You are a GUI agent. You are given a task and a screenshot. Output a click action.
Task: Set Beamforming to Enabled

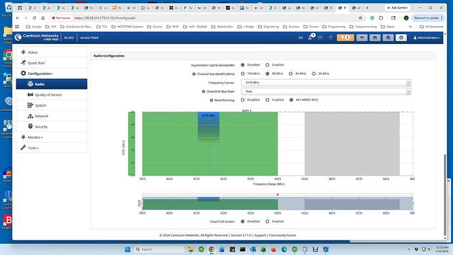[x=267, y=100]
